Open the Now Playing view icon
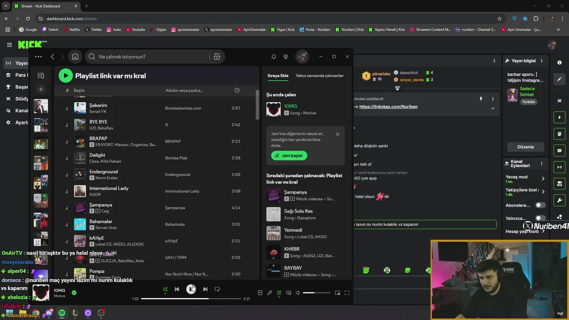This screenshot has height=320, width=569. (x=260, y=293)
